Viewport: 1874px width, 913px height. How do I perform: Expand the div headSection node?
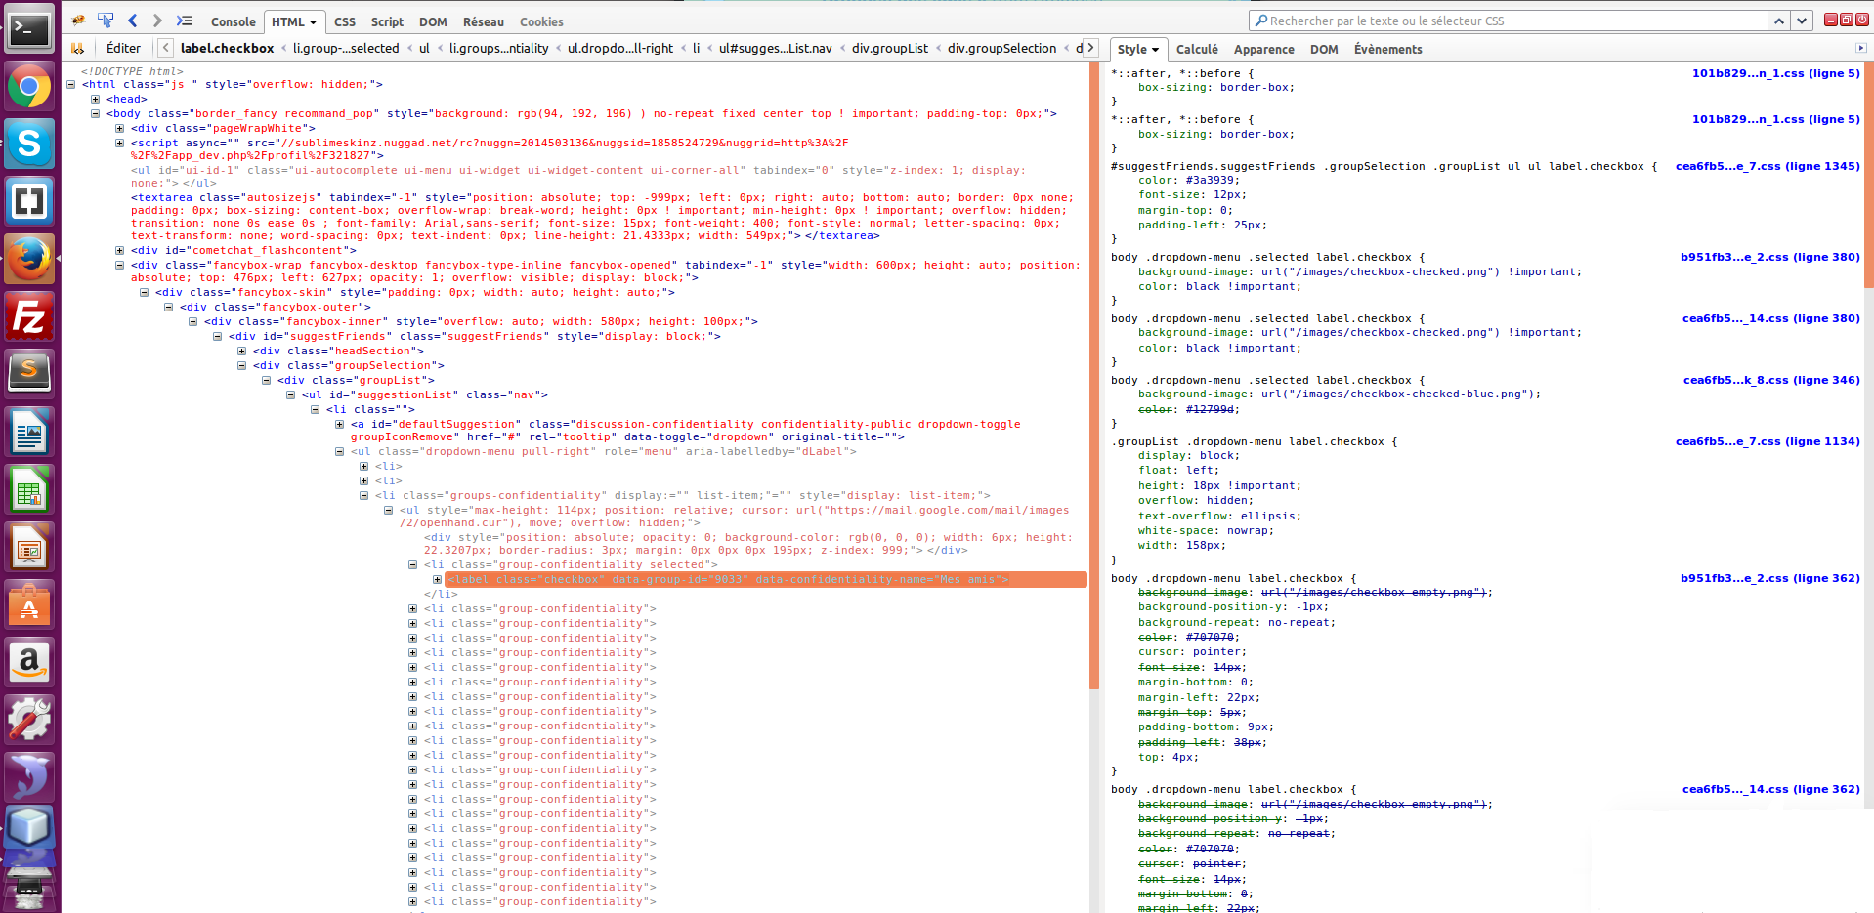click(x=242, y=352)
